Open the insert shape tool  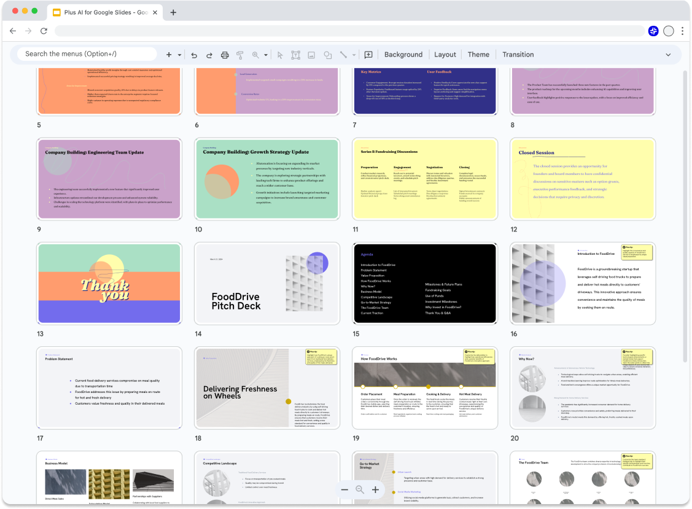(x=327, y=55)
